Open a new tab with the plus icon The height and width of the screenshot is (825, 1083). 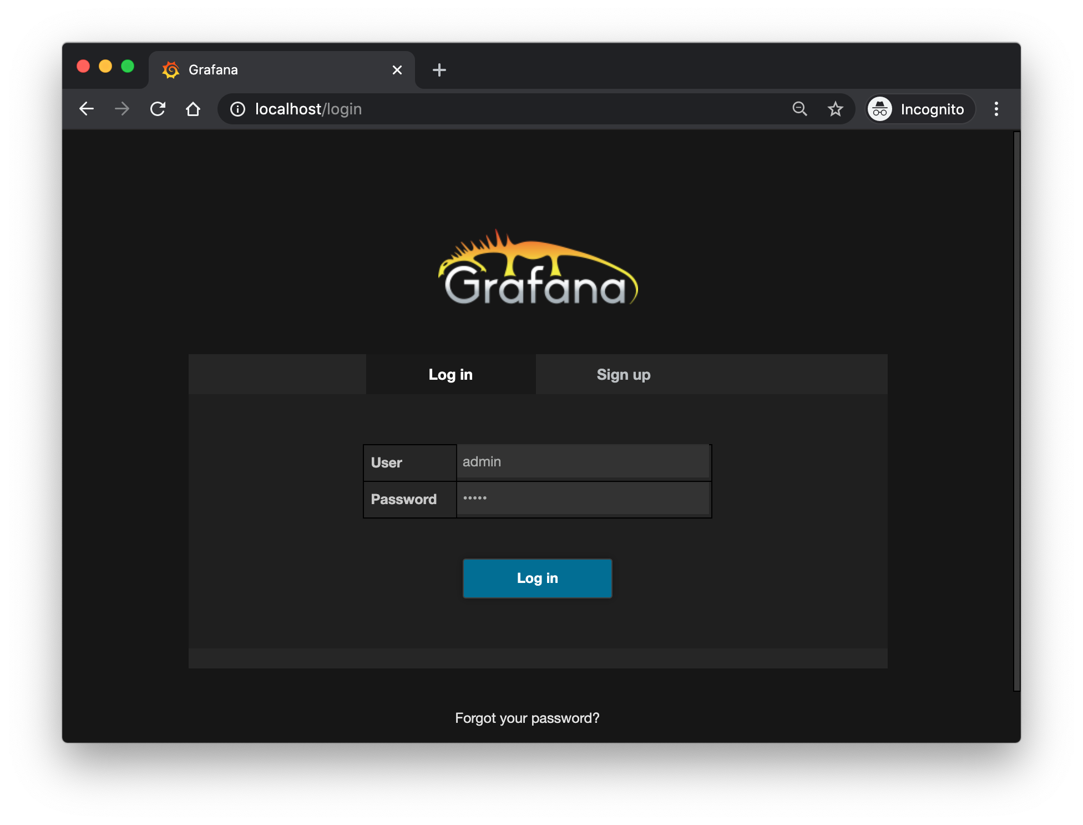pos(439,70)
